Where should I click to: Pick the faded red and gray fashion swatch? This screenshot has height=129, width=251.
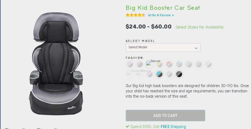click(x=169, y=64)
